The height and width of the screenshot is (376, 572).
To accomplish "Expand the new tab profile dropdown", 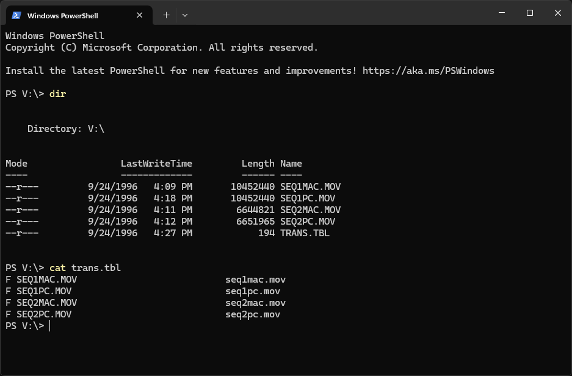I will 185,15.
